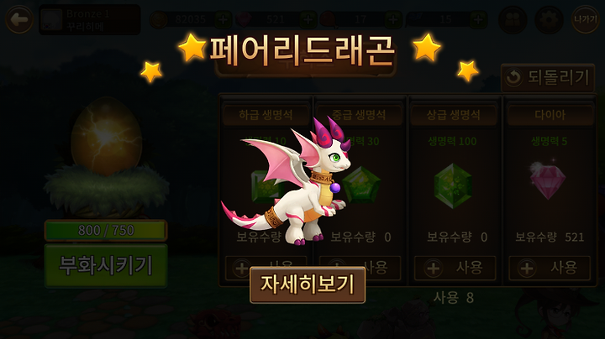
Task: Tap the 부화시키기 hatch button
Action: 106,265
